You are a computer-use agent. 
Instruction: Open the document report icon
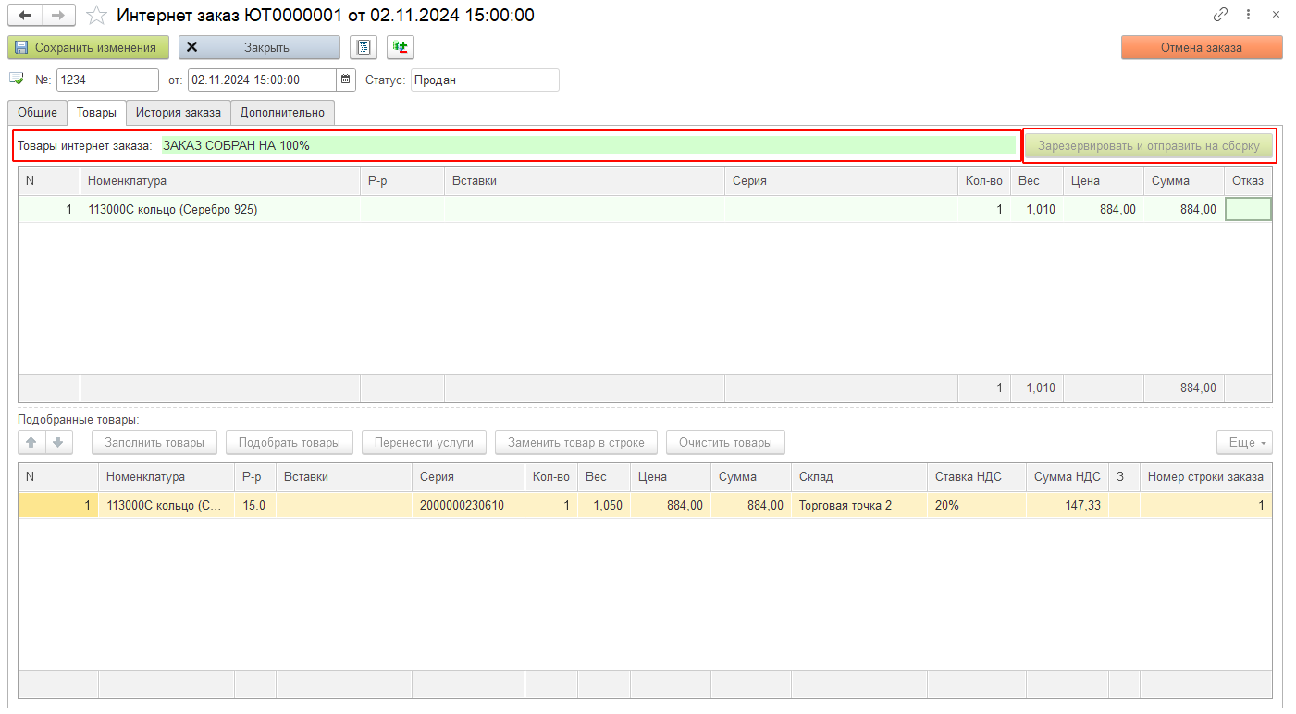[364, 47]
